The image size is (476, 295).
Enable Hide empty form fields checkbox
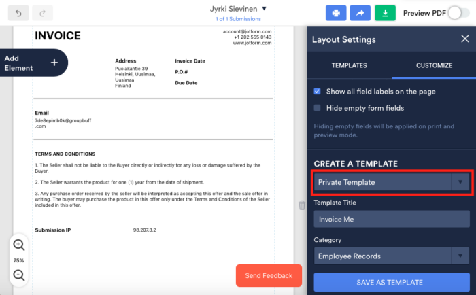click(x=318, y=108)
